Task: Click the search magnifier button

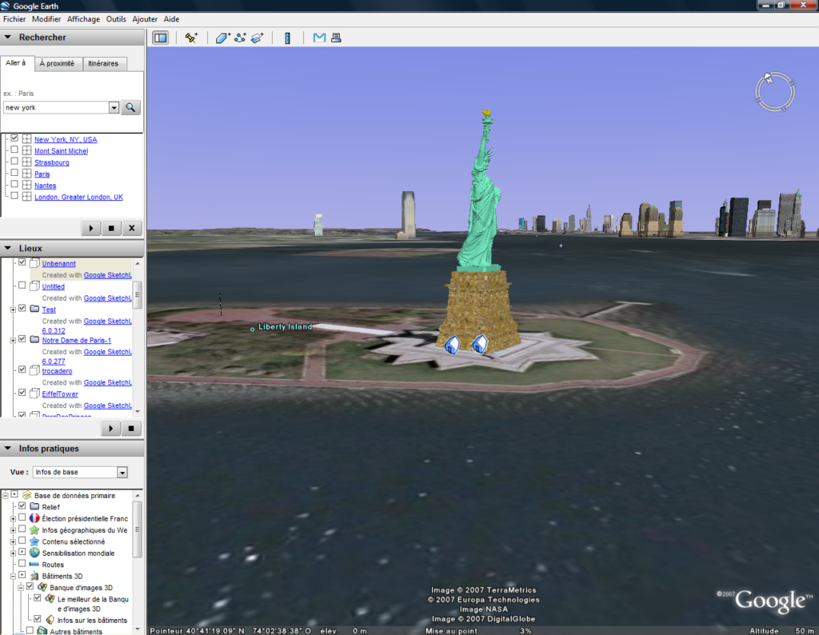Action: point(130,108)
